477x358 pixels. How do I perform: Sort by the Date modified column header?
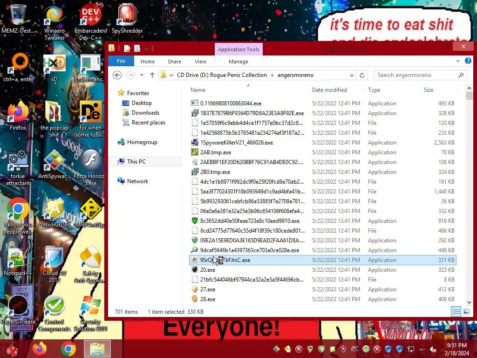pyautogui.click(x=336, y=90)
